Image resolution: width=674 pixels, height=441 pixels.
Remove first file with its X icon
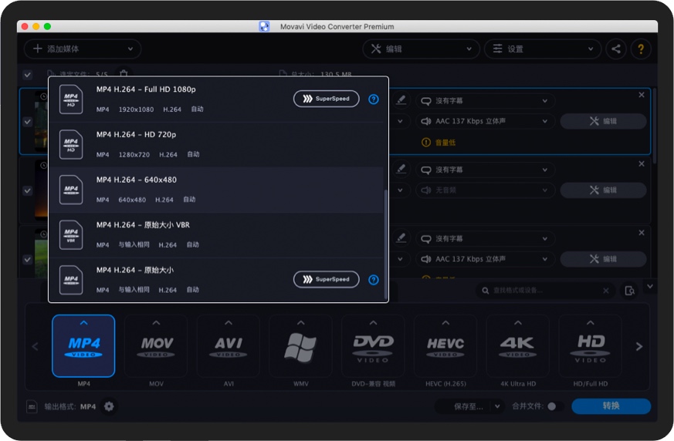pos(642,95)
